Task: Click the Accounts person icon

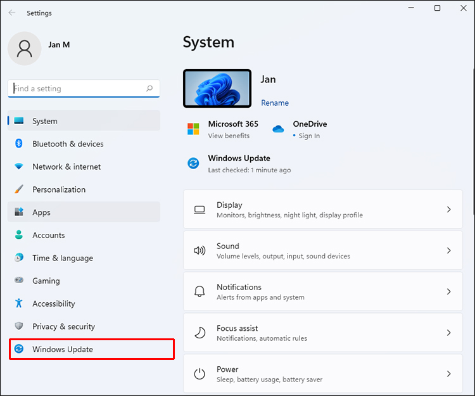Action: pos(19,235)
